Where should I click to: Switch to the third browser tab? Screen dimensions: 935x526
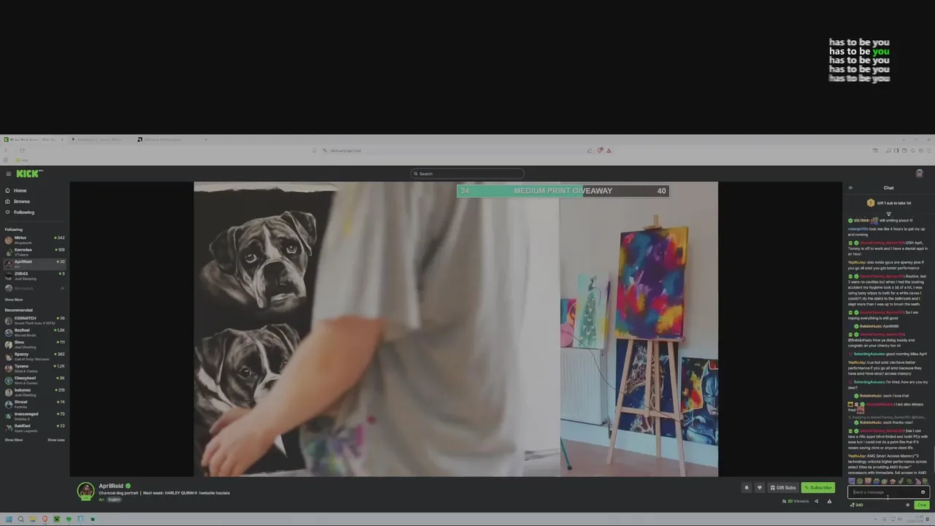[172, 140]
